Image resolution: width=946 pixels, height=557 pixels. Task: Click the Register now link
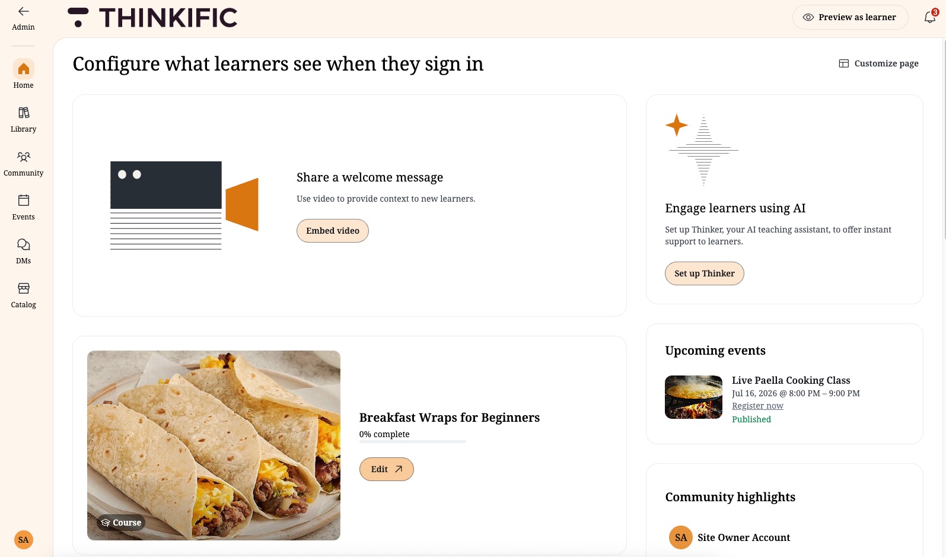[x=757, y=406]
